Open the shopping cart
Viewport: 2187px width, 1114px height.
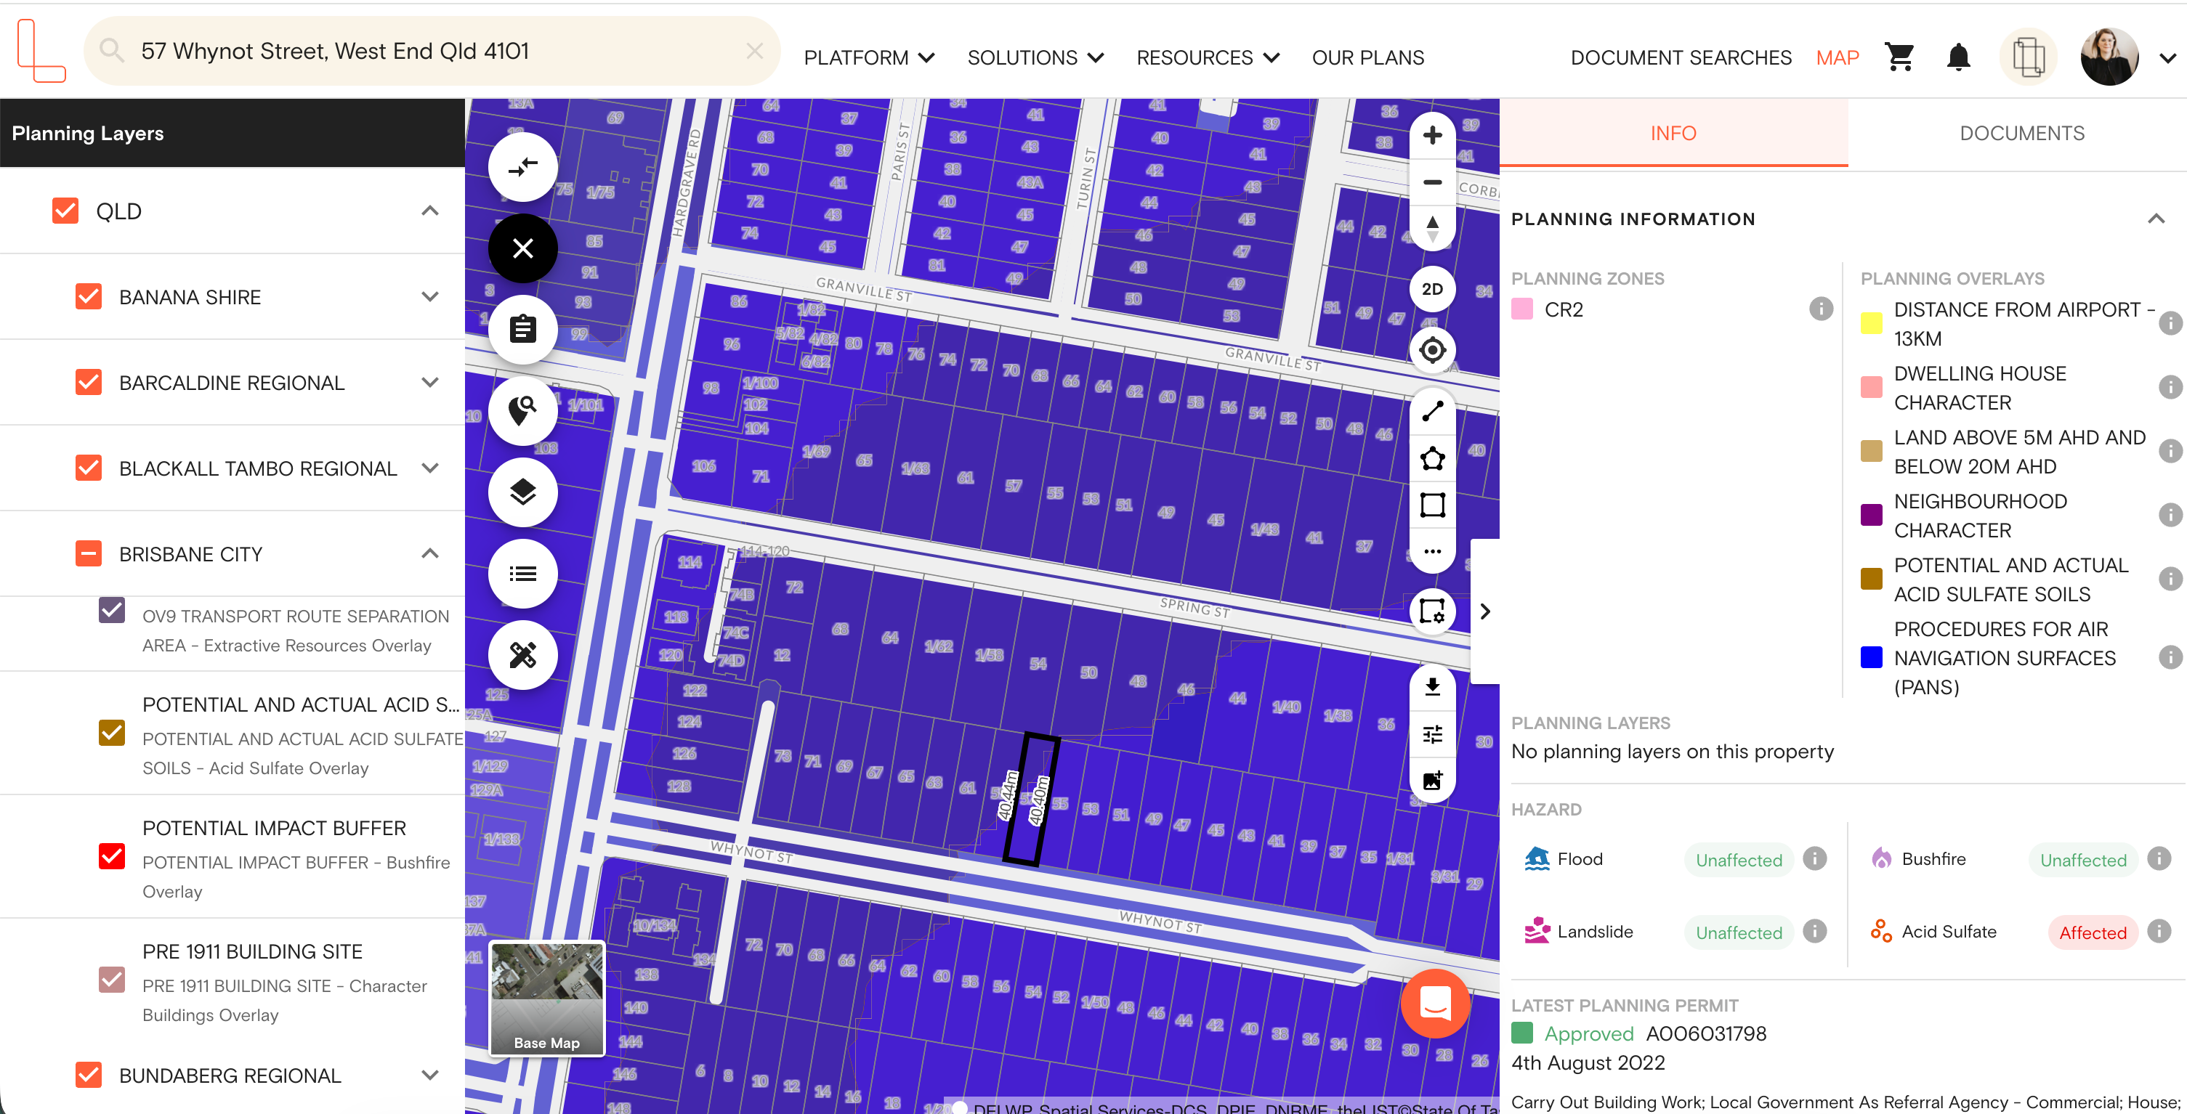click(x=1899, y=57)
